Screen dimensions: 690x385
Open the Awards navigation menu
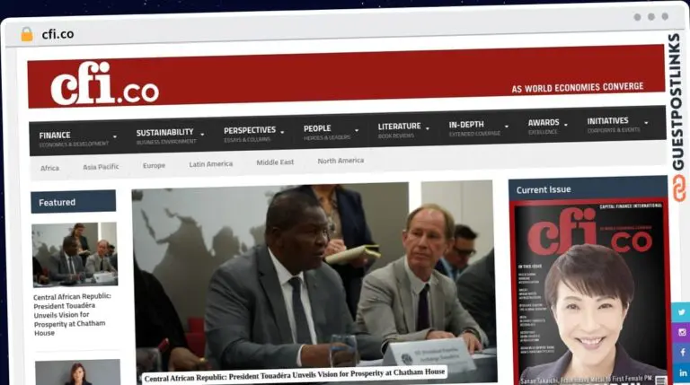548,126
